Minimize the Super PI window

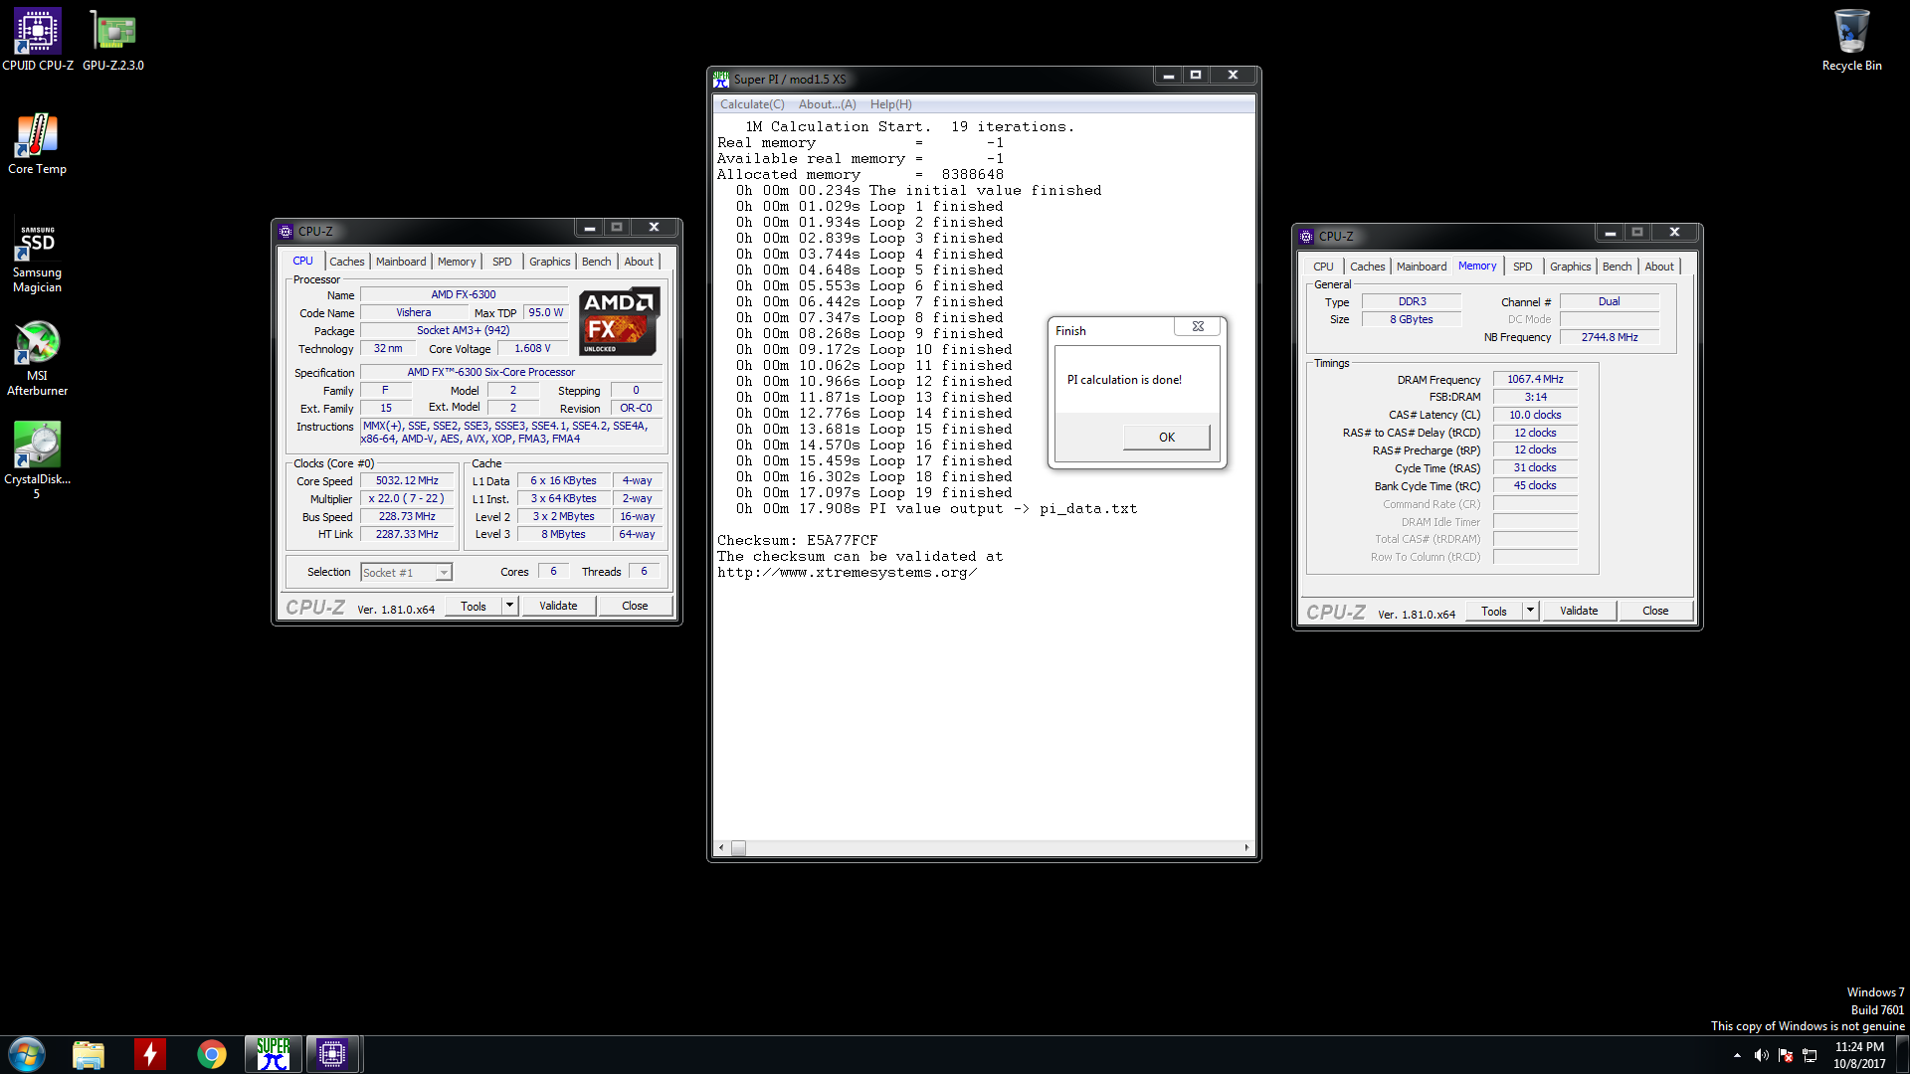[1169, 76]
